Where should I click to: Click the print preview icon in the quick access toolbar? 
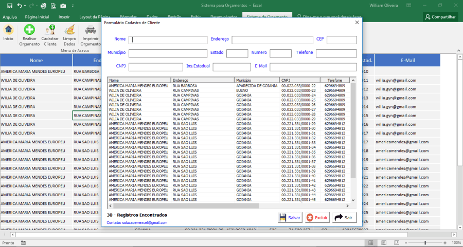point(53,6)
